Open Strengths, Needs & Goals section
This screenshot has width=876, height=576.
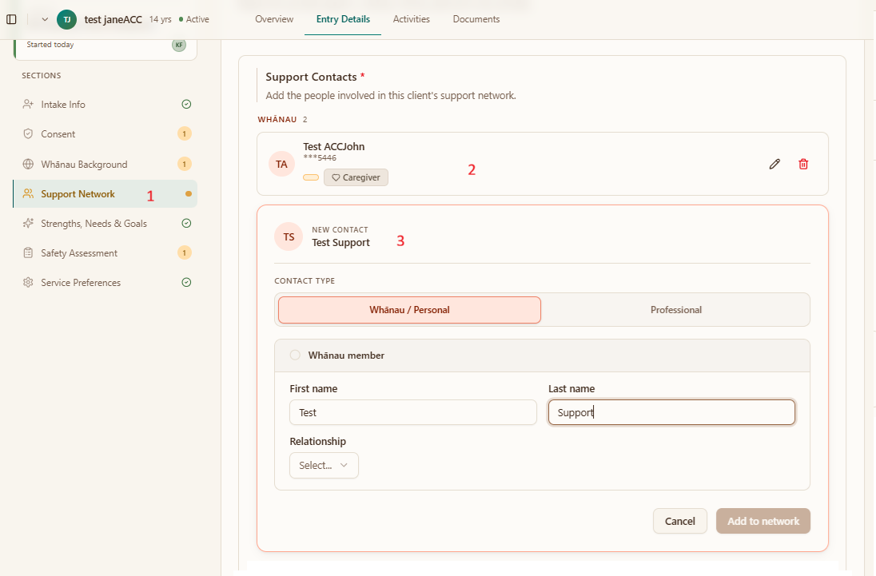(105, 223)
